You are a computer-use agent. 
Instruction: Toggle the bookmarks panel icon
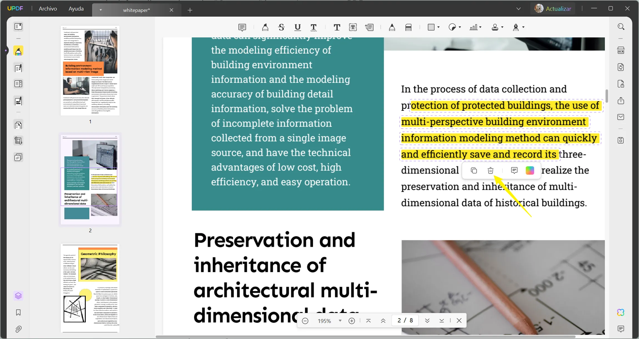click(x=19, y=312)
